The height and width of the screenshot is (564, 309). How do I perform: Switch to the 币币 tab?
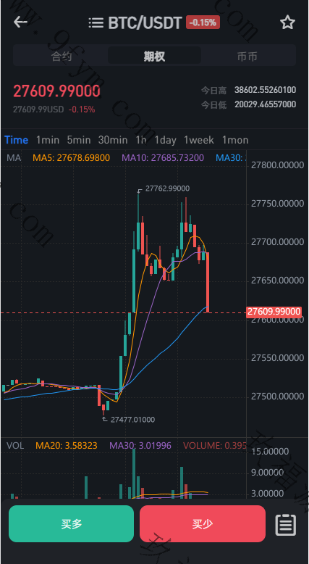[x=247, y=56]
